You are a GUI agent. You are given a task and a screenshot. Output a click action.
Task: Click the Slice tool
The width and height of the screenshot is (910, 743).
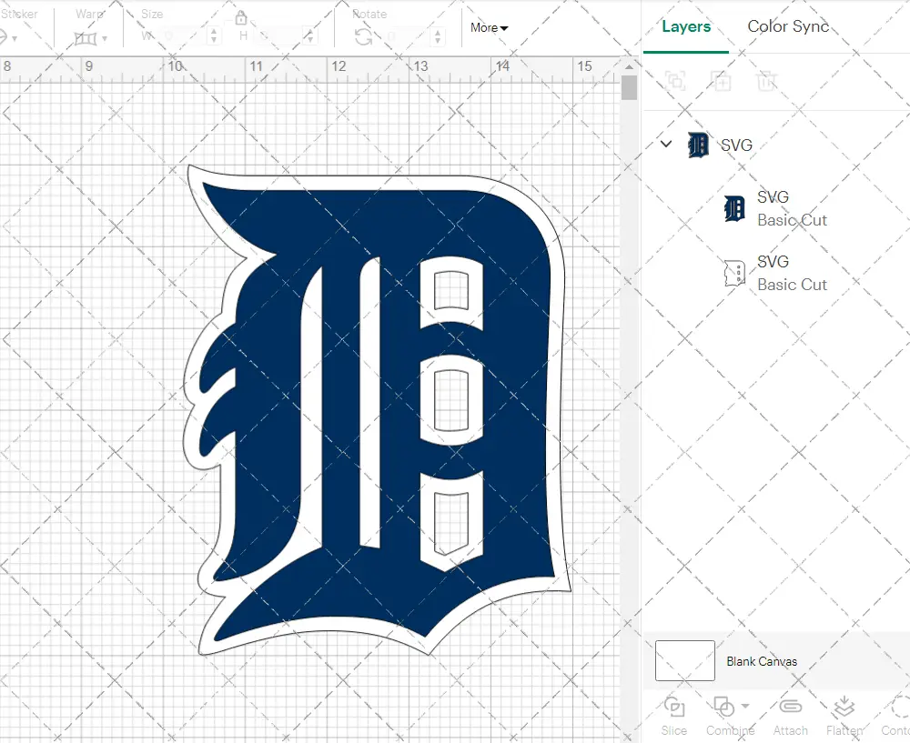673,717
